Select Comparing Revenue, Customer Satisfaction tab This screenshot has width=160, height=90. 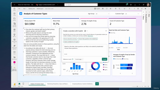point(83,84)
